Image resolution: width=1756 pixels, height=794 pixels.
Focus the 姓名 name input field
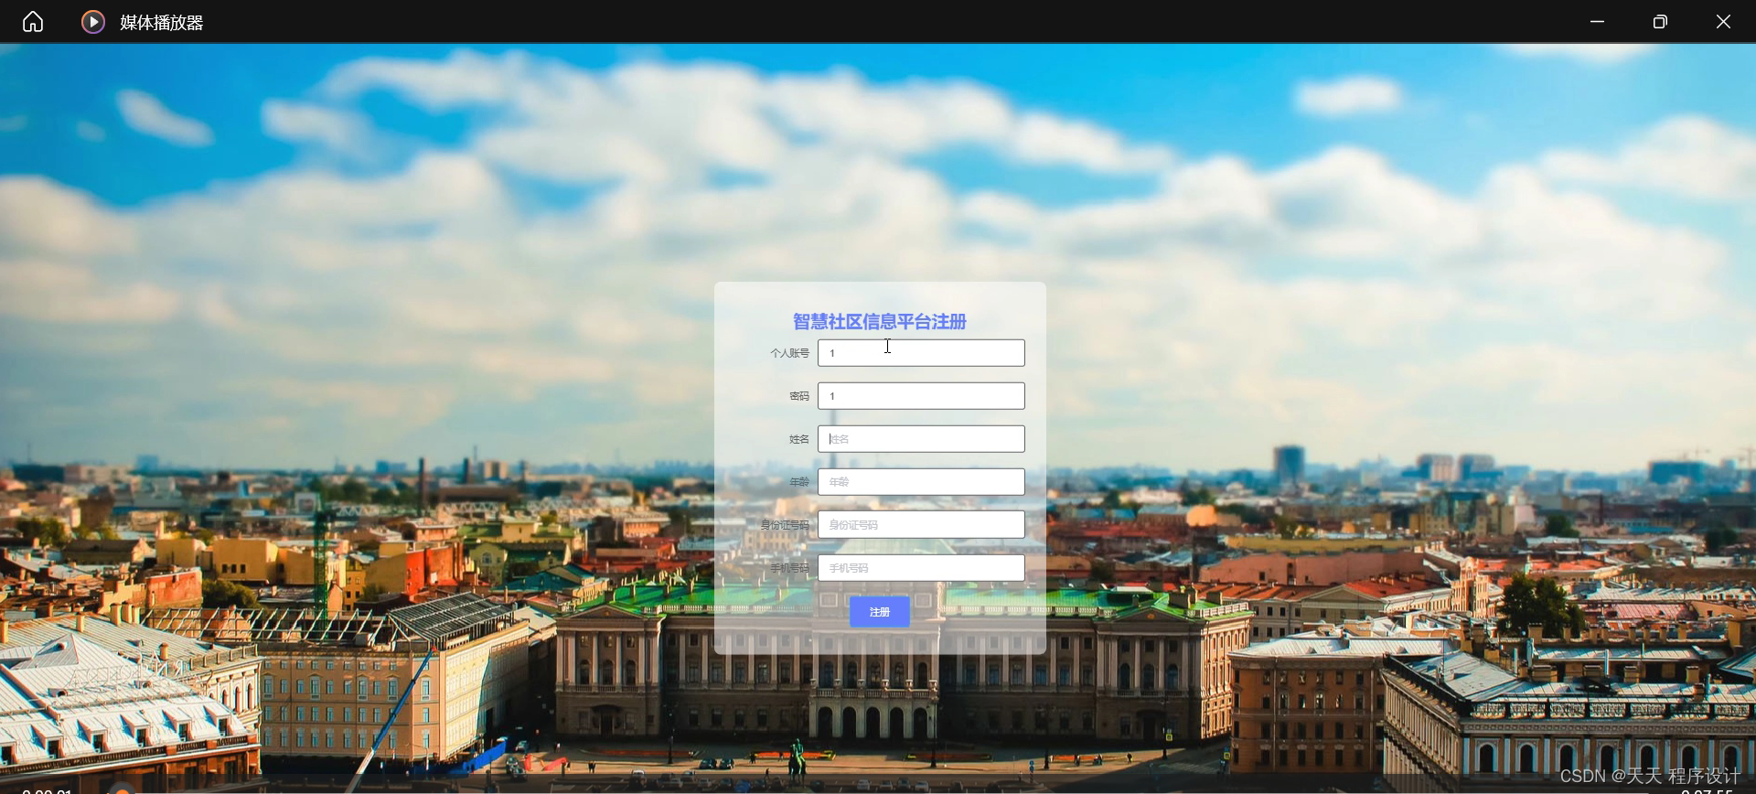pyautogui.click(x=921, y=439)
